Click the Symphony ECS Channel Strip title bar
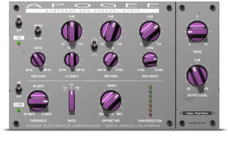228x143 pixels. 92,11
